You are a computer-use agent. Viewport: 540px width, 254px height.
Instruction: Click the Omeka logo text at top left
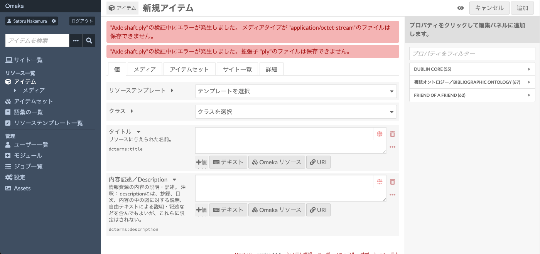tap(15, 6)
